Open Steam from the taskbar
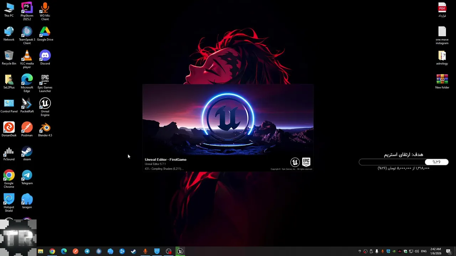The height and width of the screenshot is (256, 456). click(134, 251)
